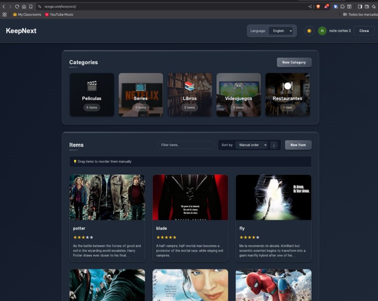Open the blade movie poster

click(190, 198)
